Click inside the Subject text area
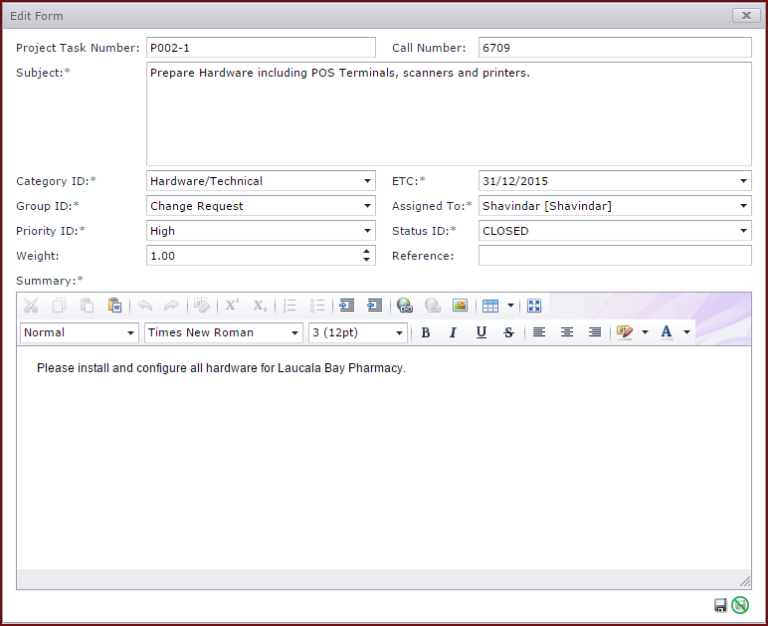Image resolution: width=768 pixels, height=626 pixels. tap(449, 114)
